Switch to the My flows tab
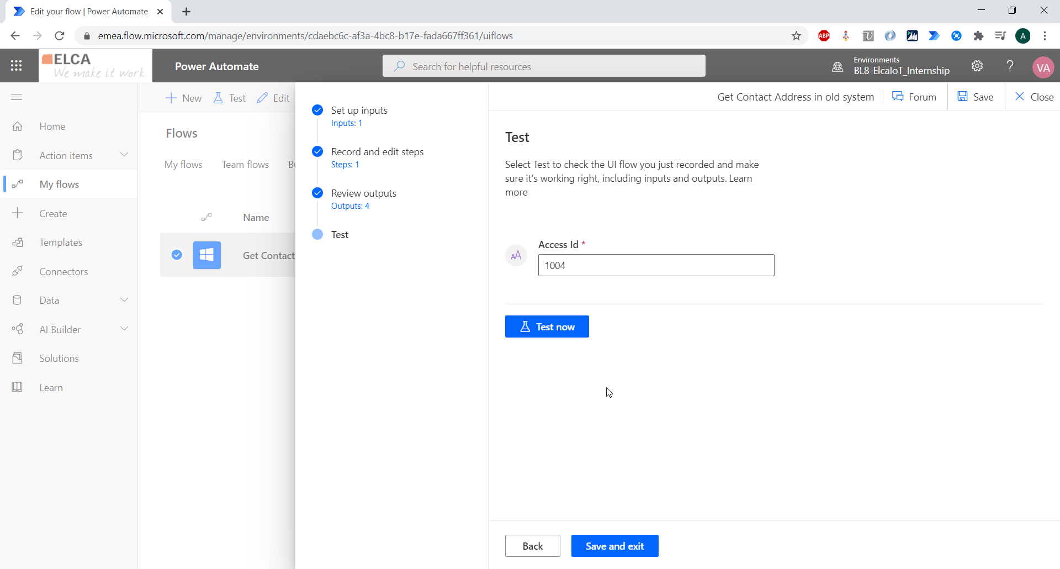1060x569 pixels. [x=183, y=165]
